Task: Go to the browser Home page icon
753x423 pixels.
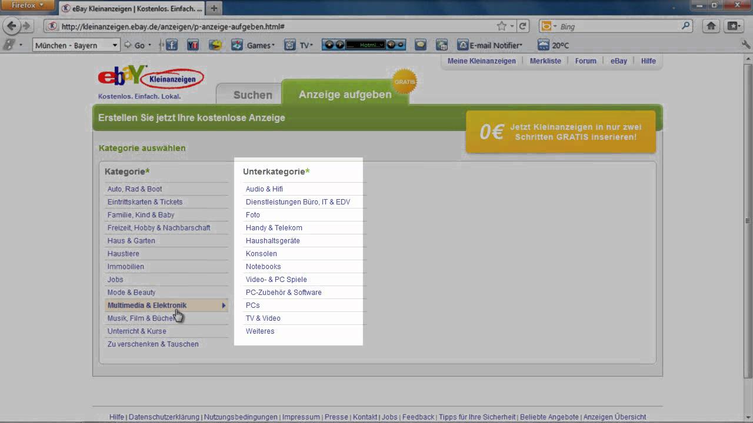Action: pos(711,26)
